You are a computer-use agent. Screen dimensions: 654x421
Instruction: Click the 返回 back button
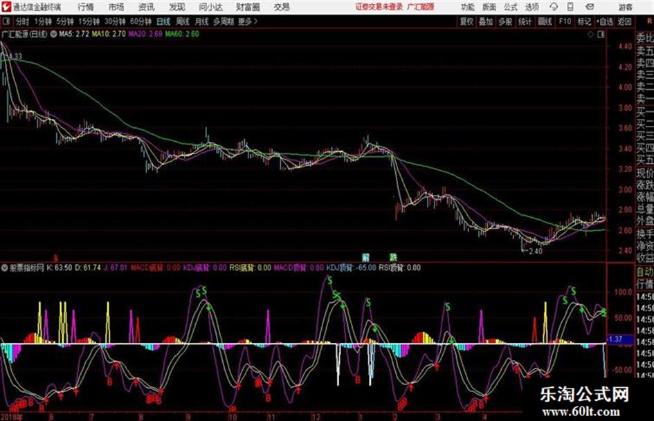click(x=624, y=21)
